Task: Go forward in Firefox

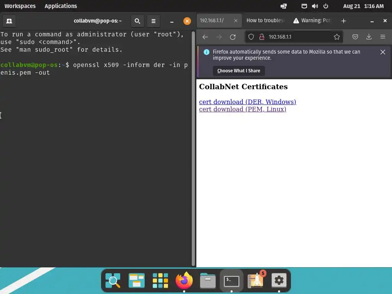Action: pyautogui.click(x=219, y=37)
